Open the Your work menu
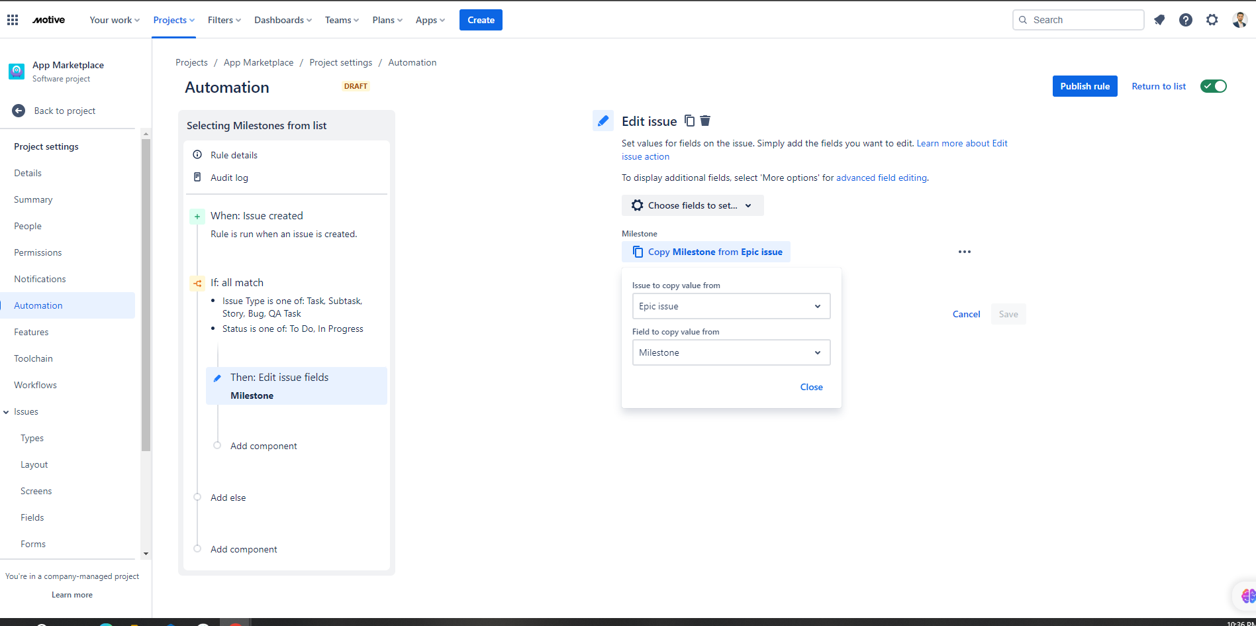 point(115,20)
